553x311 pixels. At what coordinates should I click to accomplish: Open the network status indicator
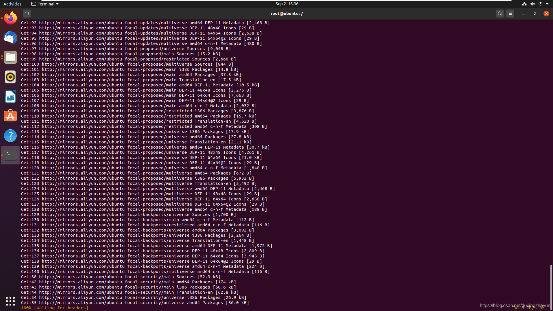point(524,4)
